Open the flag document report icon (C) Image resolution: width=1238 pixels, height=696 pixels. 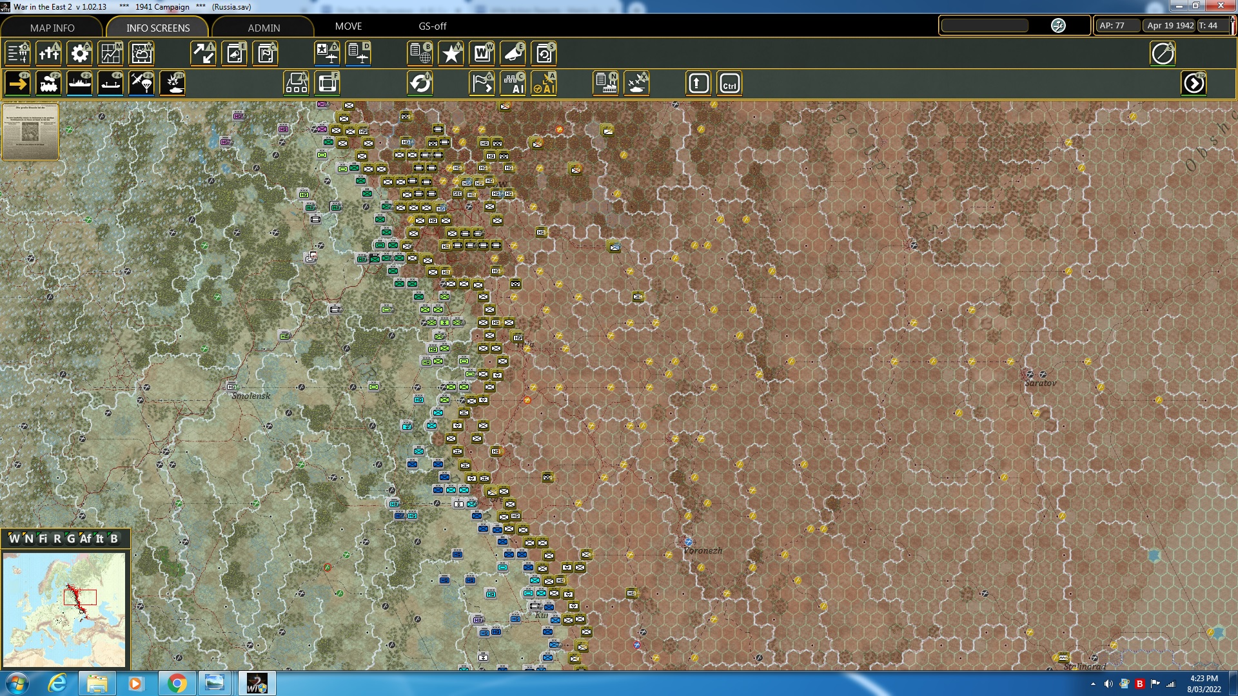pyautogui.click(x=265, y=53)
